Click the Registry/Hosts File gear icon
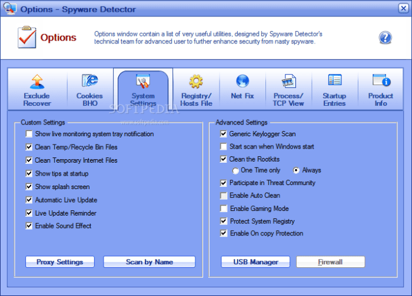 196,81
